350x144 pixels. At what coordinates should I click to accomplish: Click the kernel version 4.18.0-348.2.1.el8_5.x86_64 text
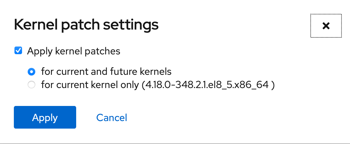[206, 85]
